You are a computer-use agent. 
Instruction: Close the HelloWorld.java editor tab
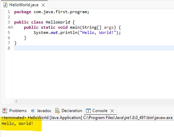click(43, 5)
